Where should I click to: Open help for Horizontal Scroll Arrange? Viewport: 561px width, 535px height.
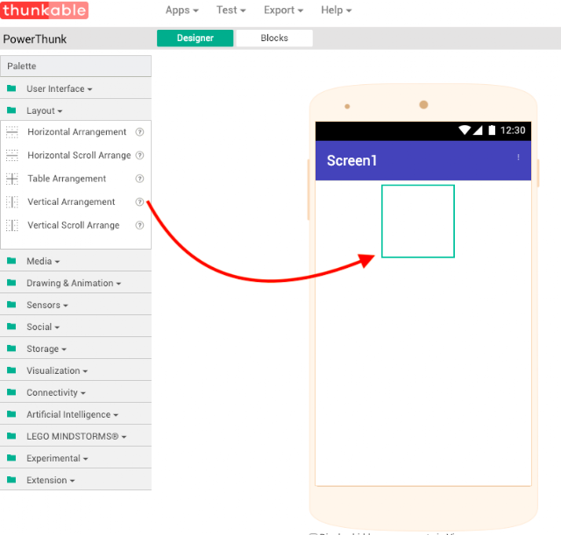coord(139,155)
